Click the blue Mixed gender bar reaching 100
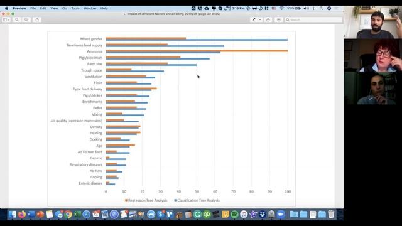 coord(197,40)
